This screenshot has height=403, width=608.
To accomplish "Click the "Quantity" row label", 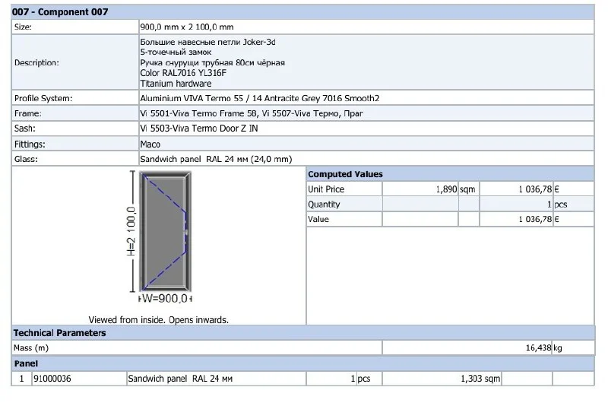I will pos(324,205).
